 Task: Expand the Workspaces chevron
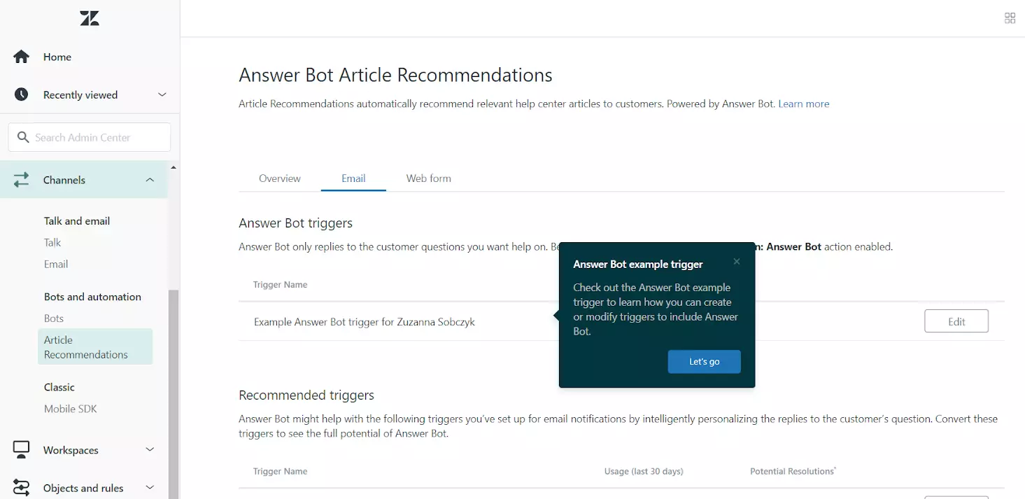(150, 450)
